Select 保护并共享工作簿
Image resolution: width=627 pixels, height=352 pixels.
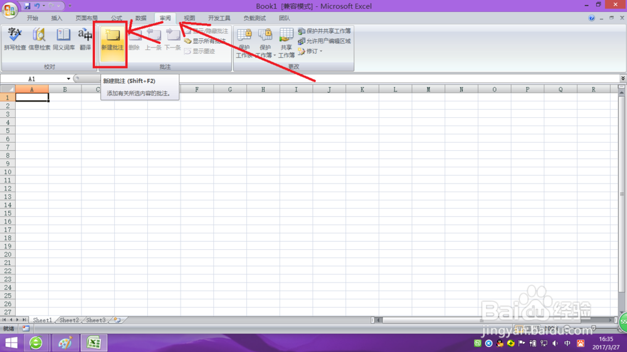pyautogui.click(x=324, y=31)
